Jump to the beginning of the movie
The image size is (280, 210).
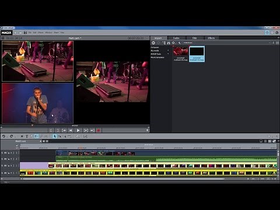71,131
